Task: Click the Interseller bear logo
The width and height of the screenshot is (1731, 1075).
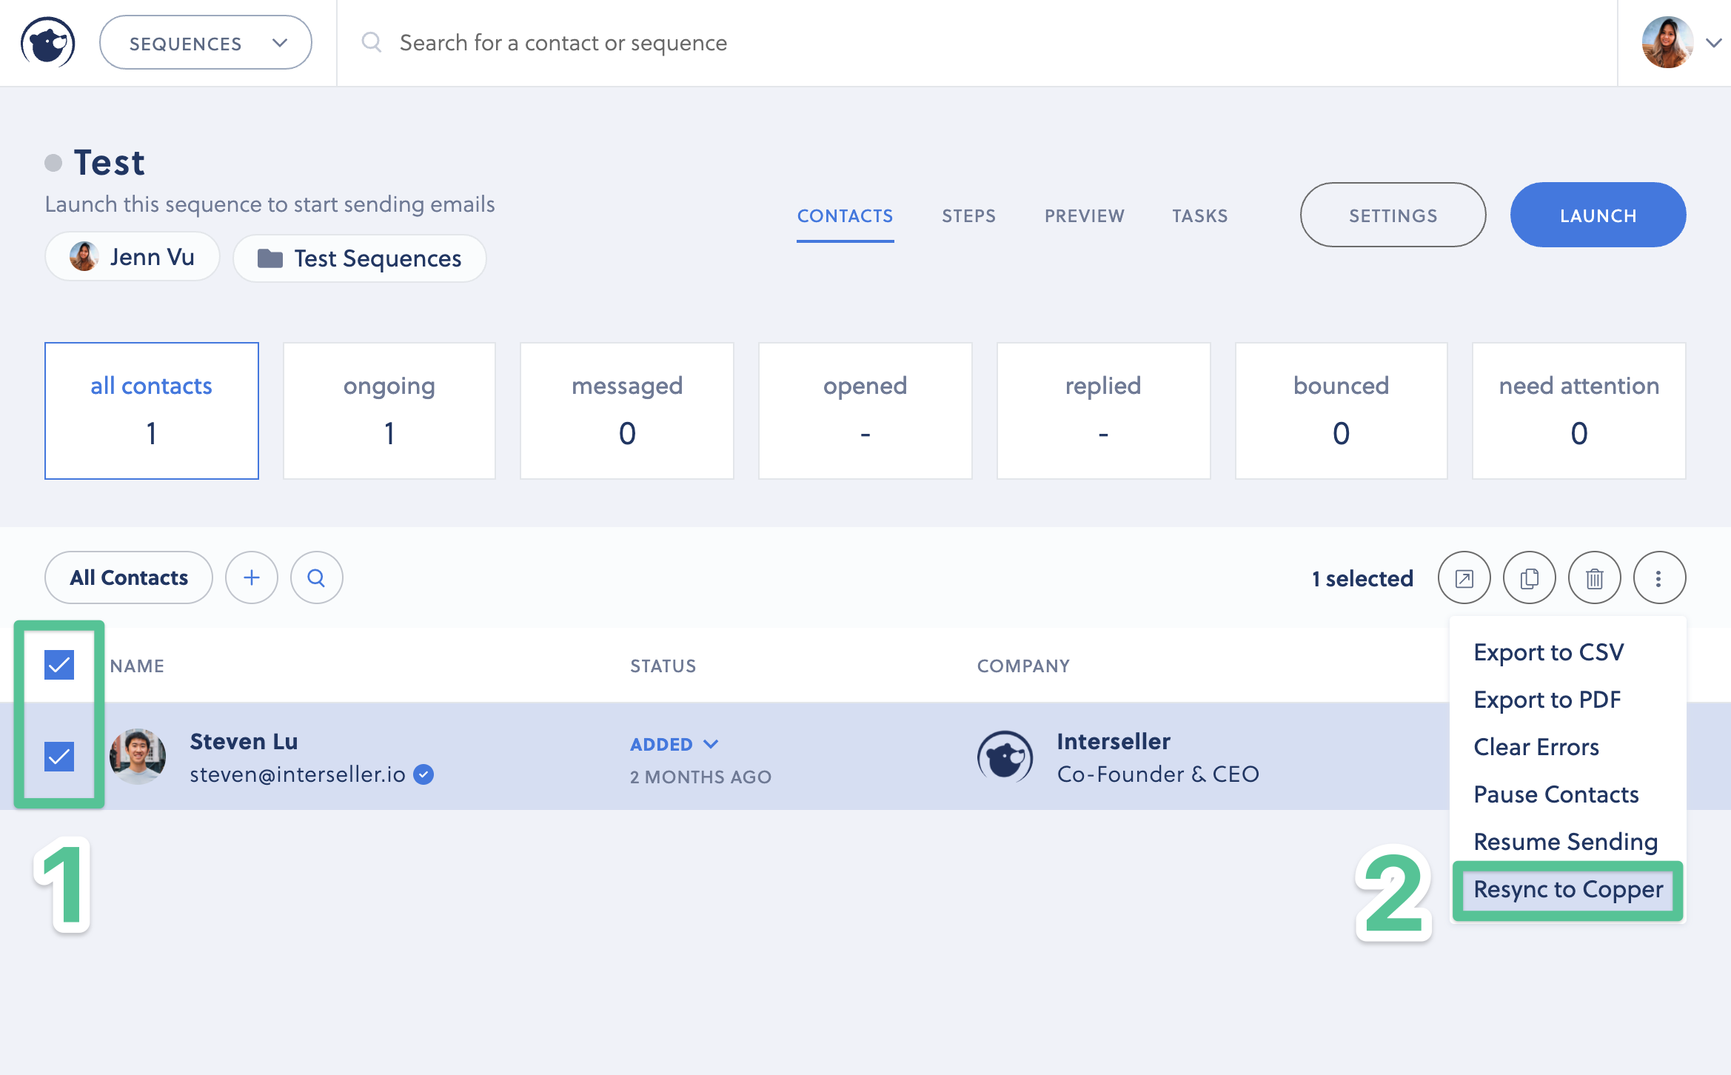Action: point(48,43)
